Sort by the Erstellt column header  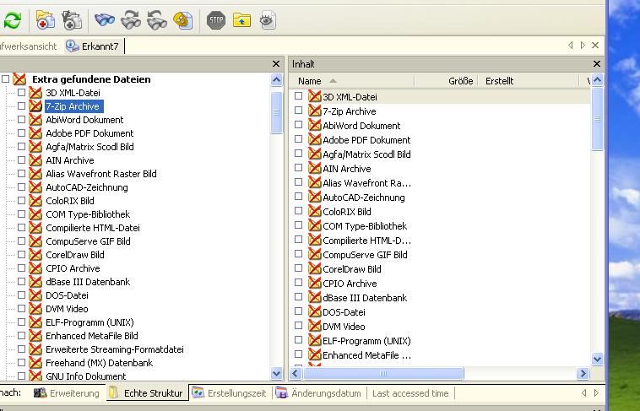click(529, 81)
